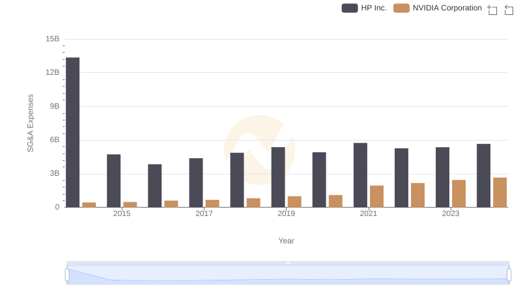
Task: Toggle HP Inc. series in legend
Action: pyautogui.click(x=364, y=8)
